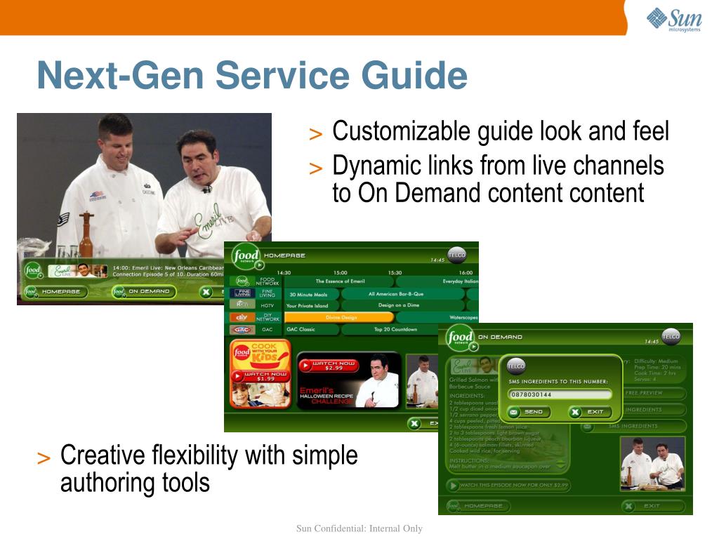
Task: Click TELCO icon inside SMS dialog
Action: tap(516, 366)
